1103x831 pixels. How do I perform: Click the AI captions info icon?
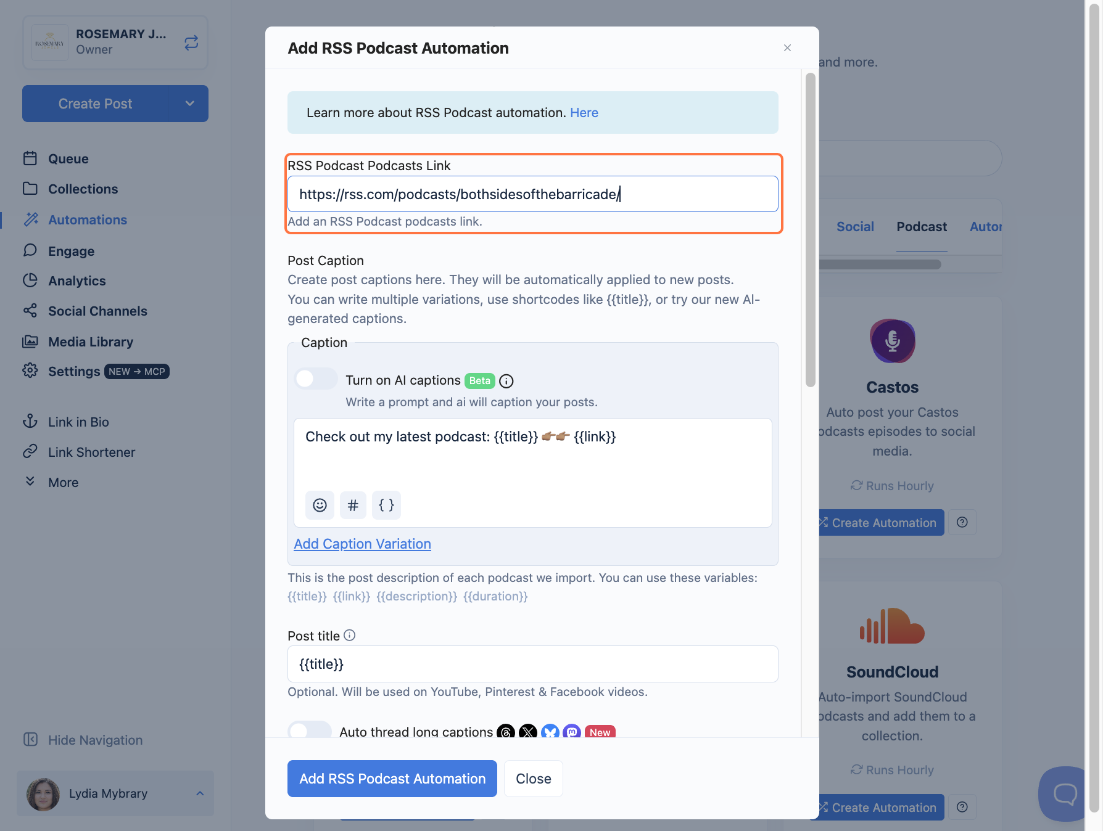[506, 381]
